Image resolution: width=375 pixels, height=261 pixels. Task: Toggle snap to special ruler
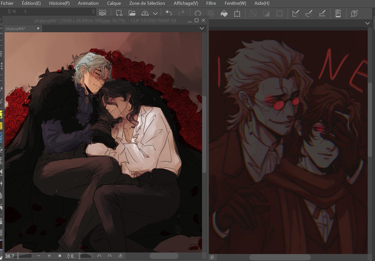pos(308,13)
